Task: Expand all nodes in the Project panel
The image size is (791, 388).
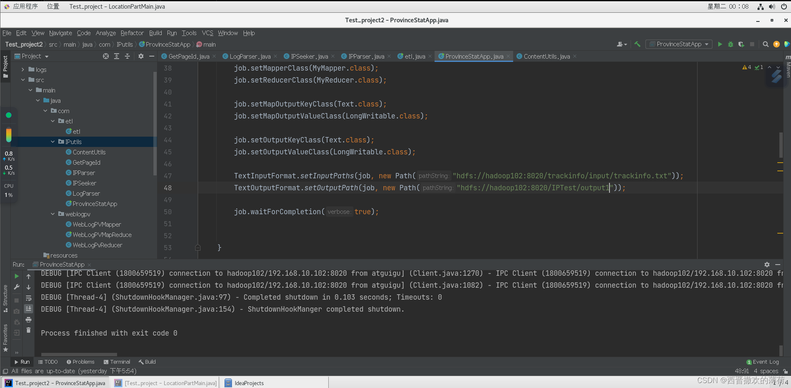Action: click(117, 56)
